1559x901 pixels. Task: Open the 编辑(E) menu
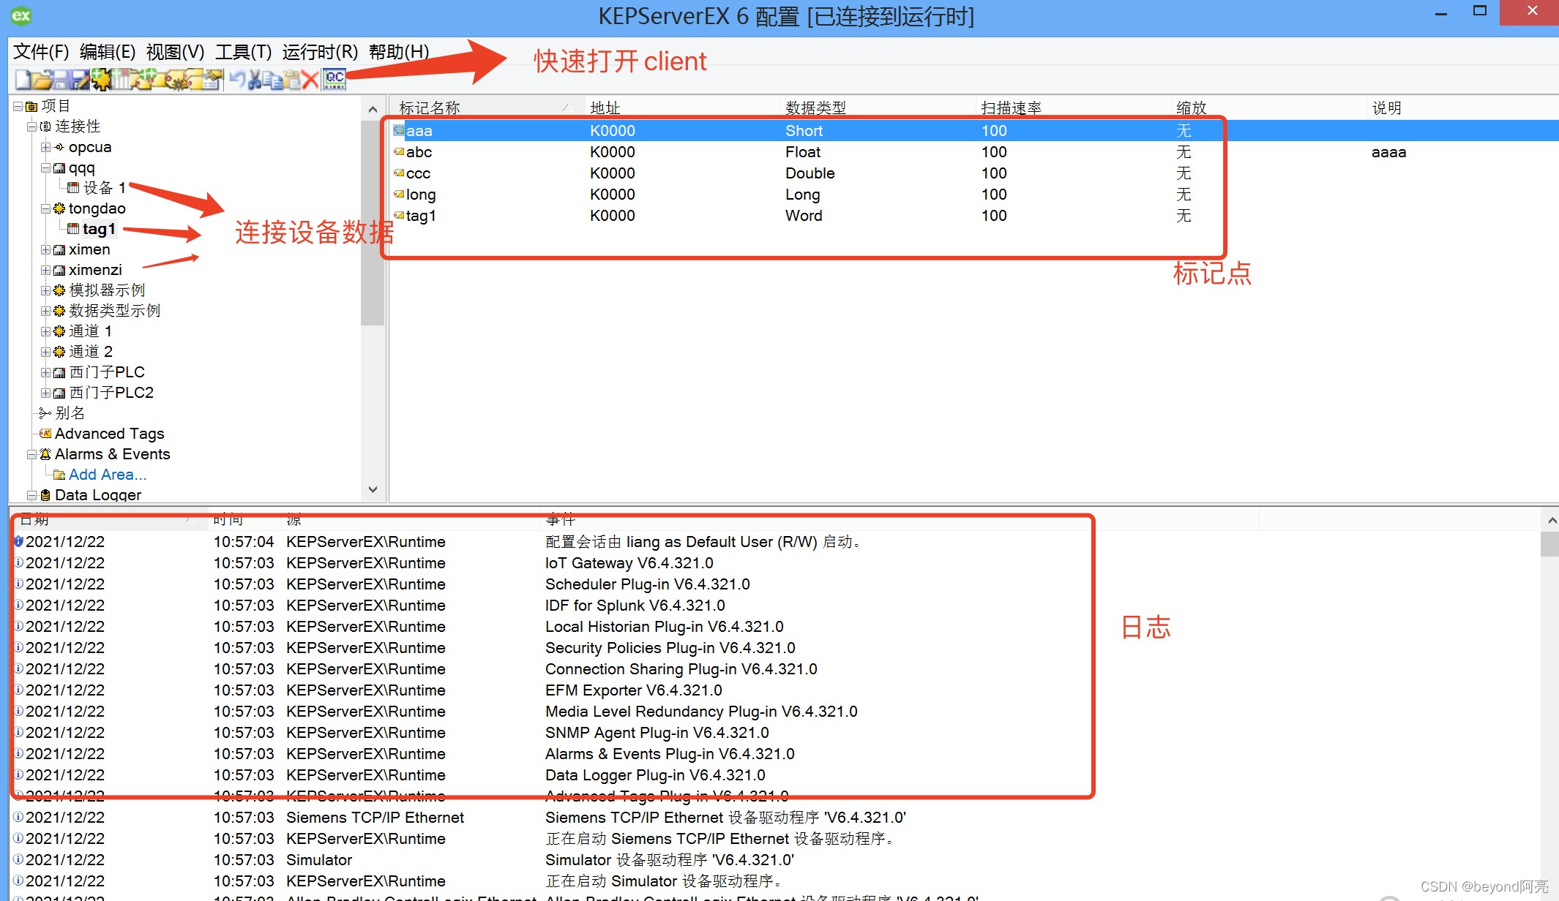pos(108,52)
